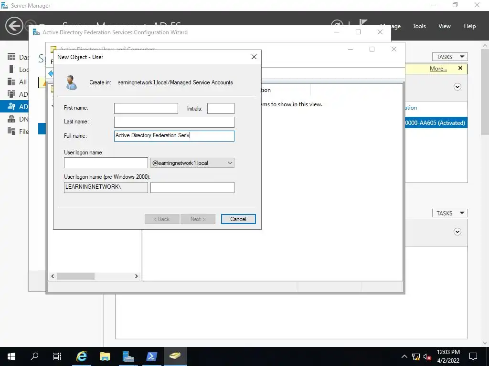Maximize the AD FS Configuration Wizard window

click(358, 32)
